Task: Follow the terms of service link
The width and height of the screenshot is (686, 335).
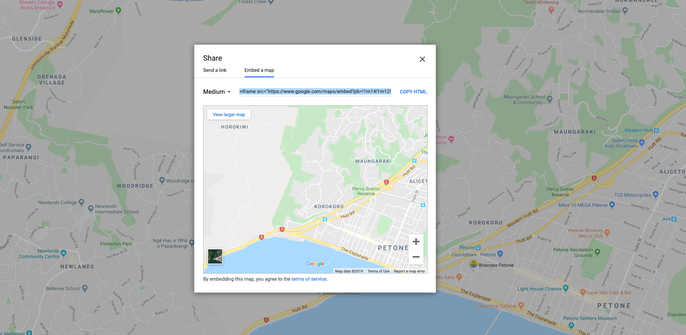Action: (309, 279)
